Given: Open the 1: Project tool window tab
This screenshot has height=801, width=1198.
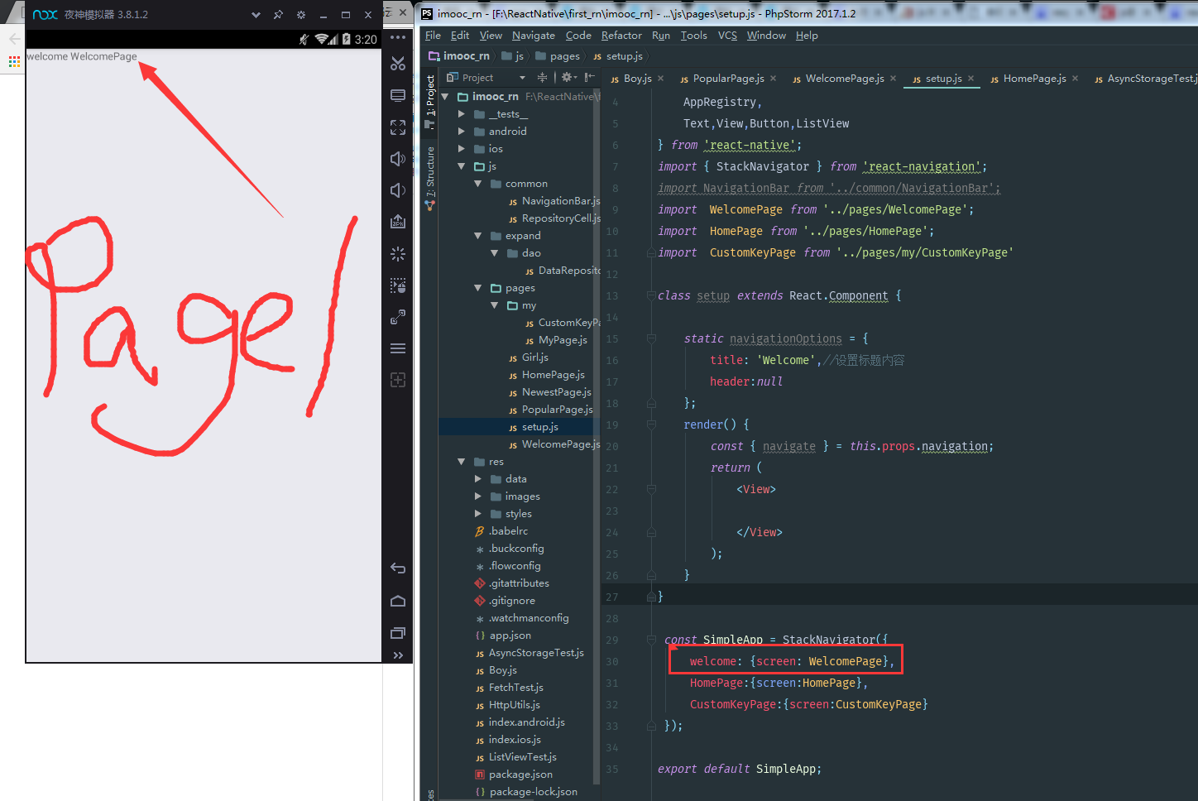Looking at the screenshot, I should [430, 100].
